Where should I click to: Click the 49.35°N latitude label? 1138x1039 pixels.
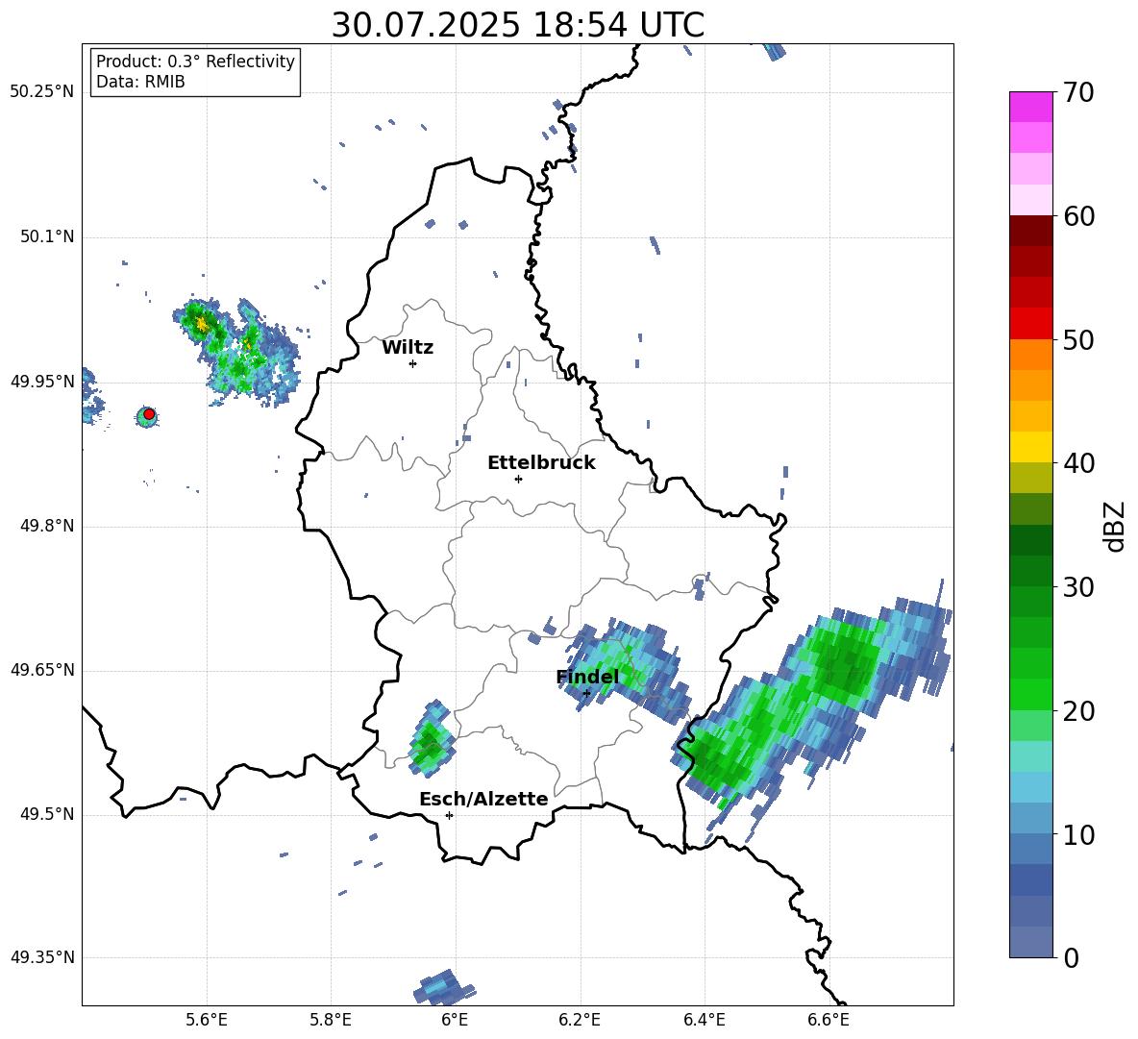tap(42, 957)
